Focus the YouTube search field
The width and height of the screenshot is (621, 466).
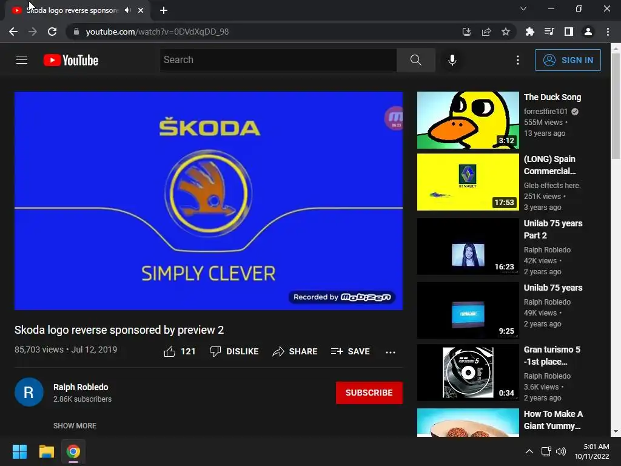278,60
